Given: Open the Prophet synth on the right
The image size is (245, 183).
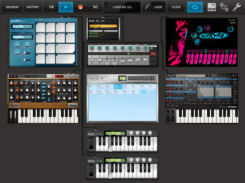Looking at the screenshot, I should point(202,98).
